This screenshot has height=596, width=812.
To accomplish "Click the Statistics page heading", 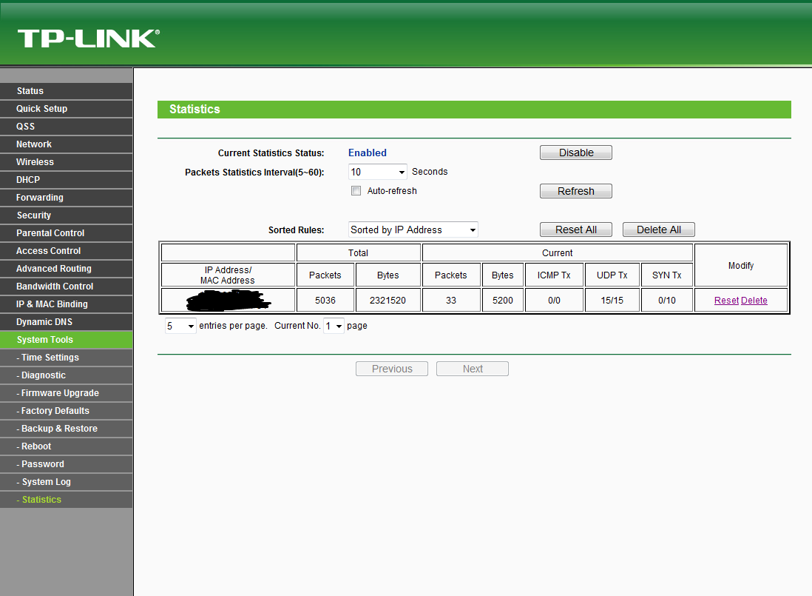I will [194, 110].
